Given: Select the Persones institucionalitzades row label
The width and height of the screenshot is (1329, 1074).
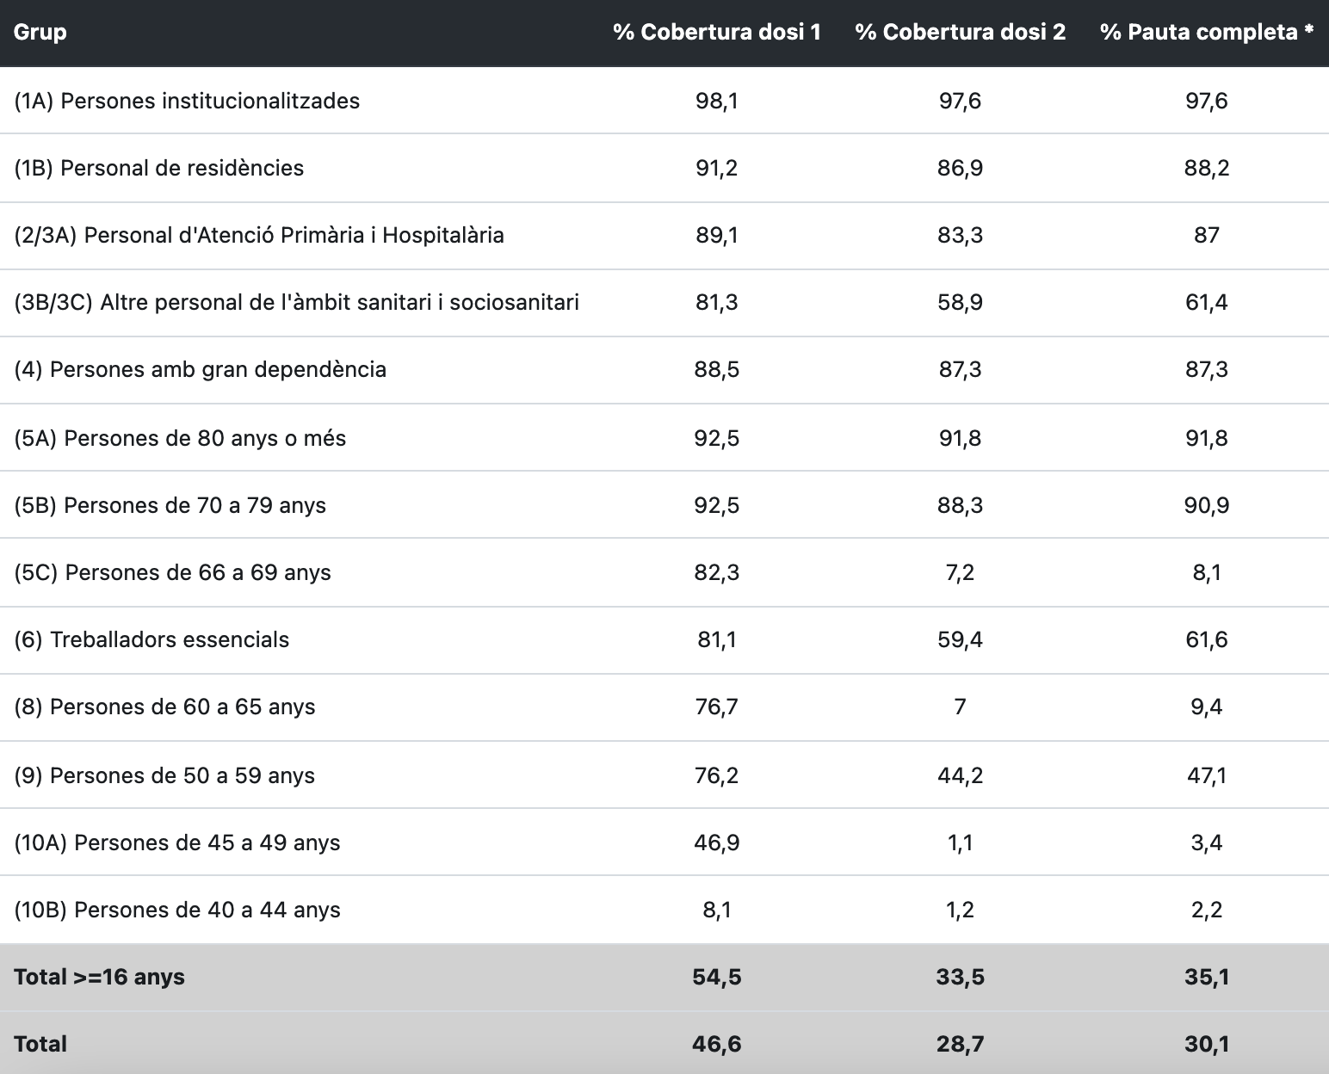Looking at the screenshot, I should pyautogui.click(x=187, y=101).
